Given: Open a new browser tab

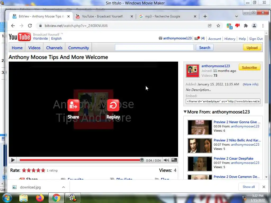Looking at the screenshot, I should 205,16.
